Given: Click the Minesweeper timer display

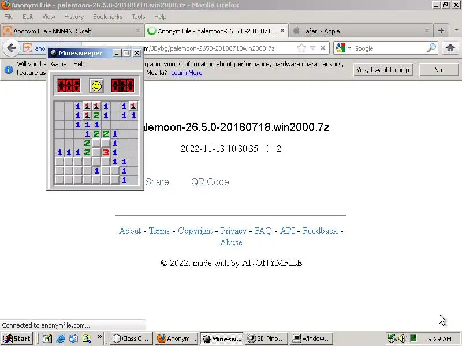Looking at the screenshot, I should 123,86.
